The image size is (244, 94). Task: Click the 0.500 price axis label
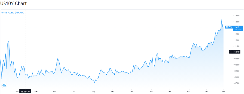click(237, 83)
